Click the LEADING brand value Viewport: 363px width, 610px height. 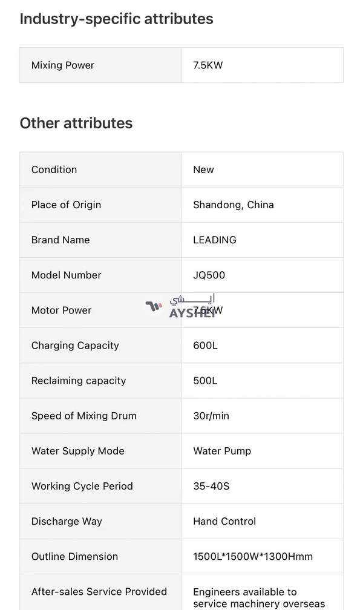click(x=214, y=240)
